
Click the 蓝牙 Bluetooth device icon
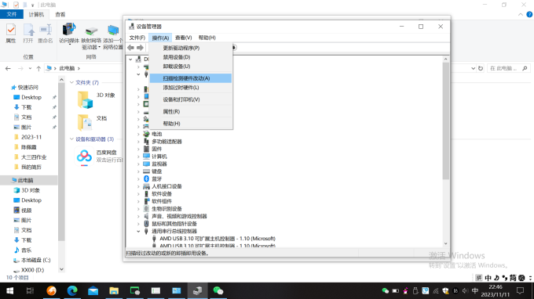[146, 179]
